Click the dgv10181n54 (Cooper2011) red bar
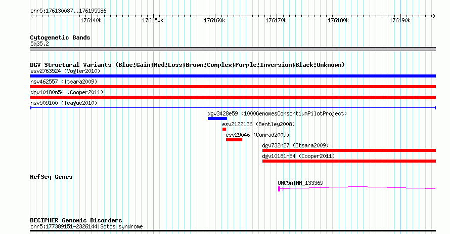The image size is (450, 234). pyautogui.click(x=349, y=161)
